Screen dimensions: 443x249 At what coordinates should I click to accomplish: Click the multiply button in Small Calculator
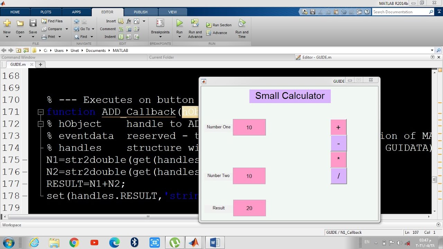[x=338, y=159]
